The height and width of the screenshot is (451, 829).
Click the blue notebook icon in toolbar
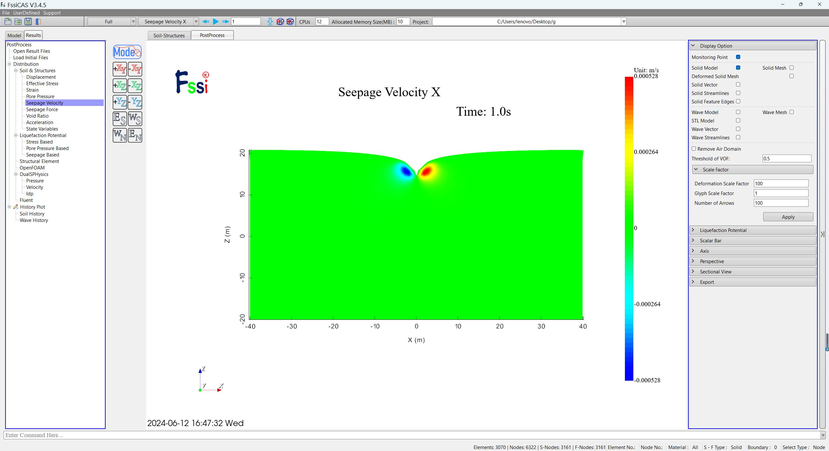(x=38, y=22)
